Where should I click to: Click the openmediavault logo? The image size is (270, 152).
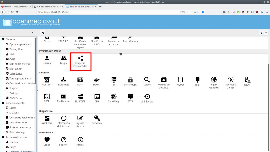(32, 22)
